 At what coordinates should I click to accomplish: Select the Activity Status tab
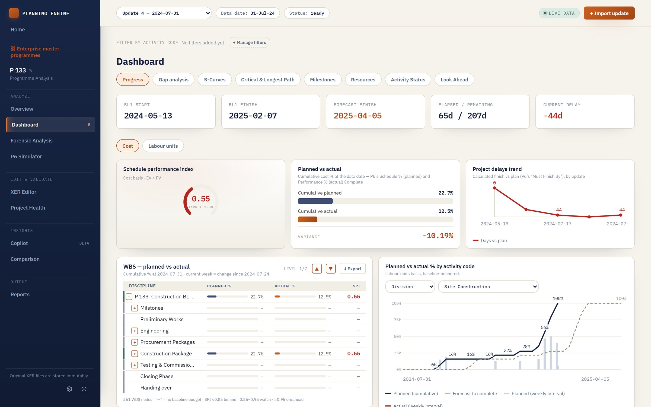[408, 80]
